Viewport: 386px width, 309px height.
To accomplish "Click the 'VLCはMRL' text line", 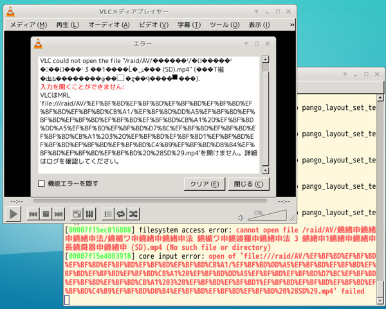I will pos(55,95).
